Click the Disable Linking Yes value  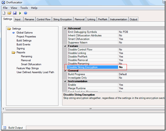142,53
